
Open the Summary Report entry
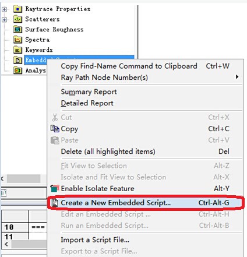89,92
